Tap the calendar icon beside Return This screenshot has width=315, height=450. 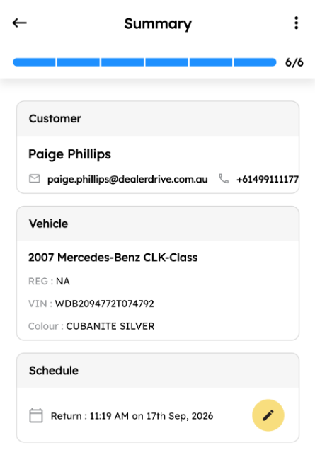[x=36, y=415]
